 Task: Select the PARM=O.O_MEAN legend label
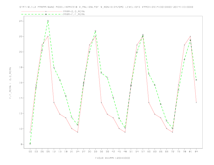coord(74,11)
